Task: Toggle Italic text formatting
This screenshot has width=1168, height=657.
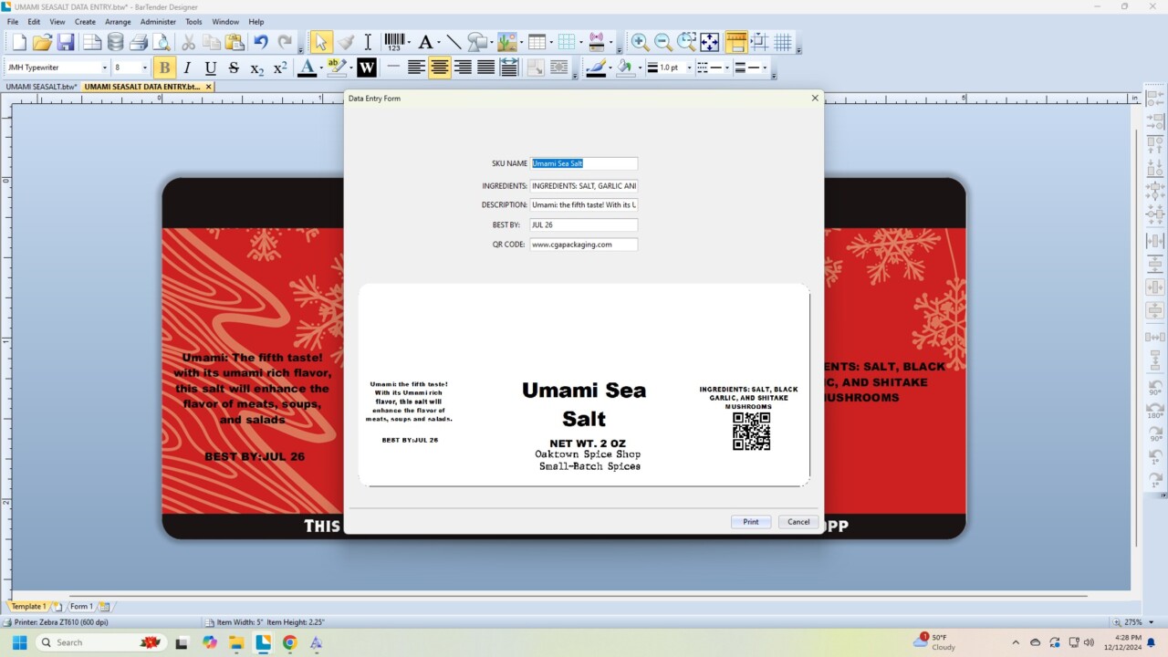Action: tap(187, 68)
